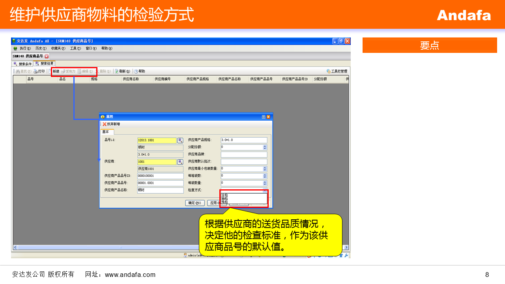
Task: Click the 确定 button in the dialog
Action: point(195,203)
